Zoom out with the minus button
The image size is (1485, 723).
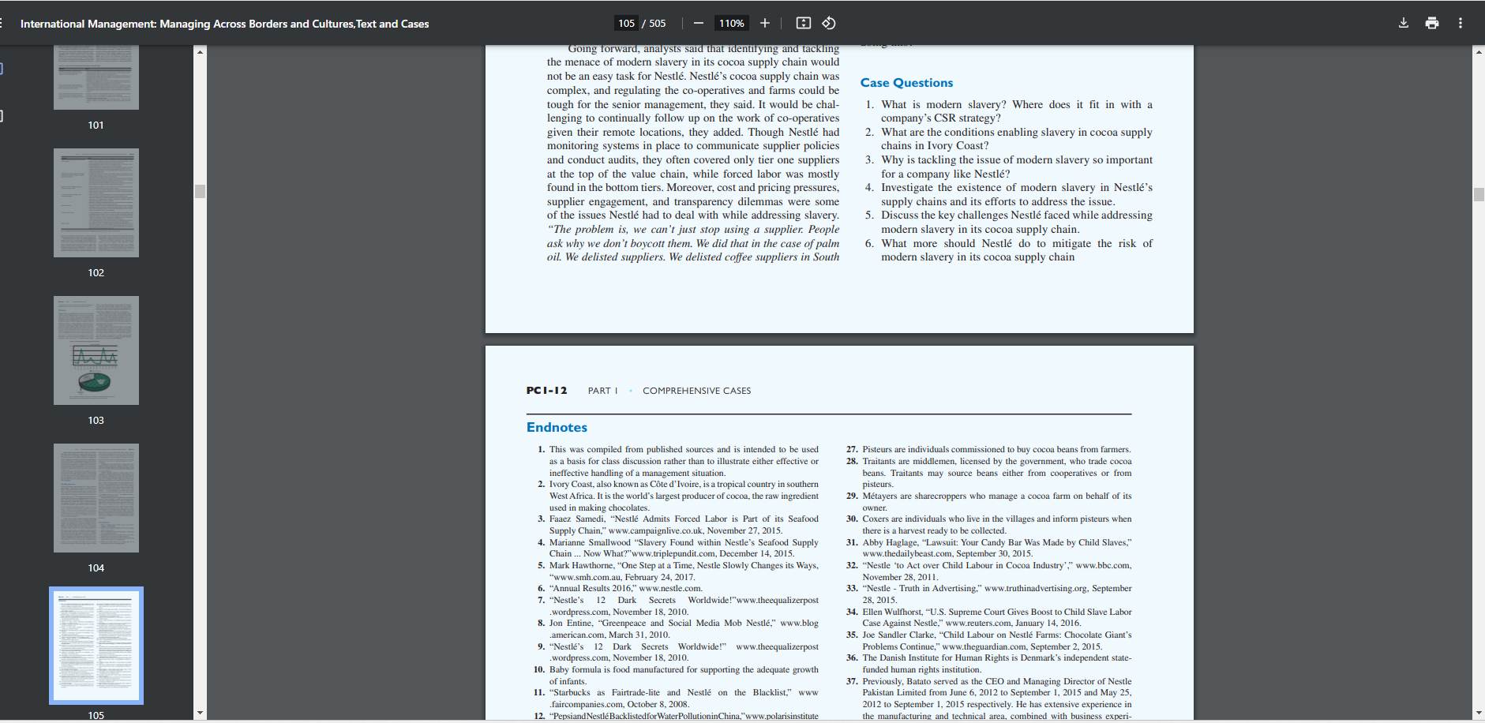click(699, 23)
